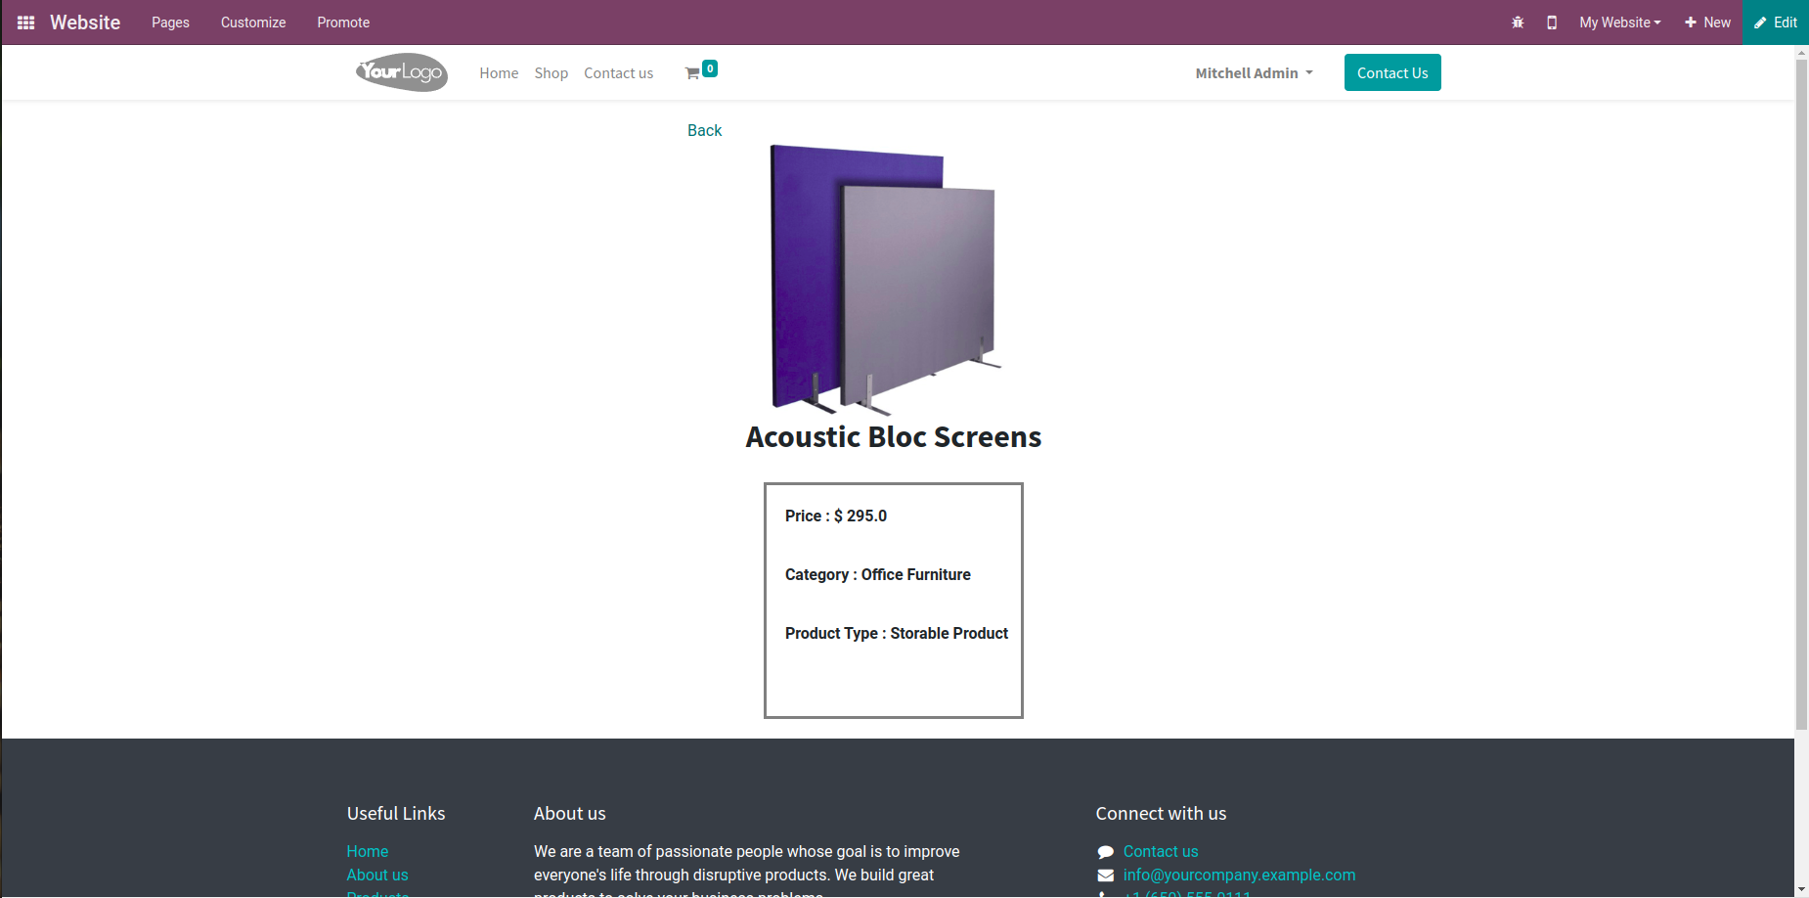Click the pencil Edit button
Viewport: 1809px width, 898px height.
coord(1776,22)
